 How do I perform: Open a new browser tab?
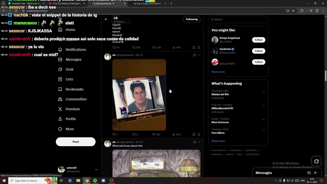pyautogui.click(x=171, y=4)
